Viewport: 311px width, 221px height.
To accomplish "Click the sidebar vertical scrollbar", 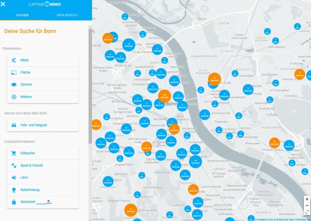I will click(90, 85).
